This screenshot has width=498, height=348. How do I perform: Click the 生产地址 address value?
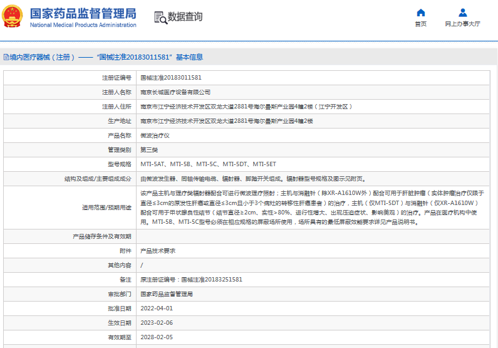click(227, 121)
